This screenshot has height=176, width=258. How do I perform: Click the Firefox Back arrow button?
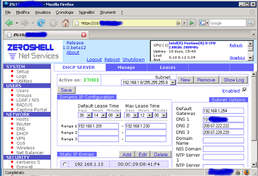click(x=9, y=23)
